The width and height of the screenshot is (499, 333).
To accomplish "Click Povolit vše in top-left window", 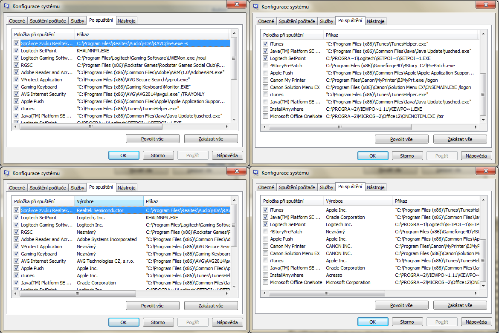I will pos(152,139).
